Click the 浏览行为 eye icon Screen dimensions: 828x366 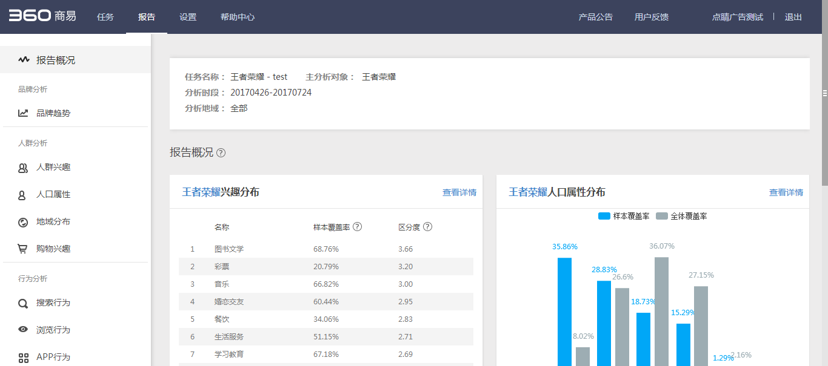coord(23,330)
